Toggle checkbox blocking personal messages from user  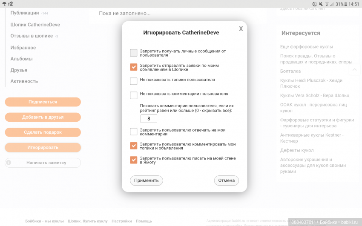click(134, 53)
